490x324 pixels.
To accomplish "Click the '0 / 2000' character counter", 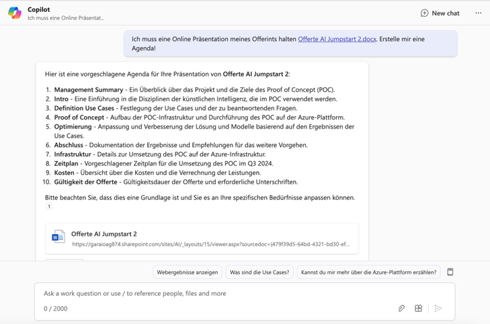I will (x=56, y=309).
